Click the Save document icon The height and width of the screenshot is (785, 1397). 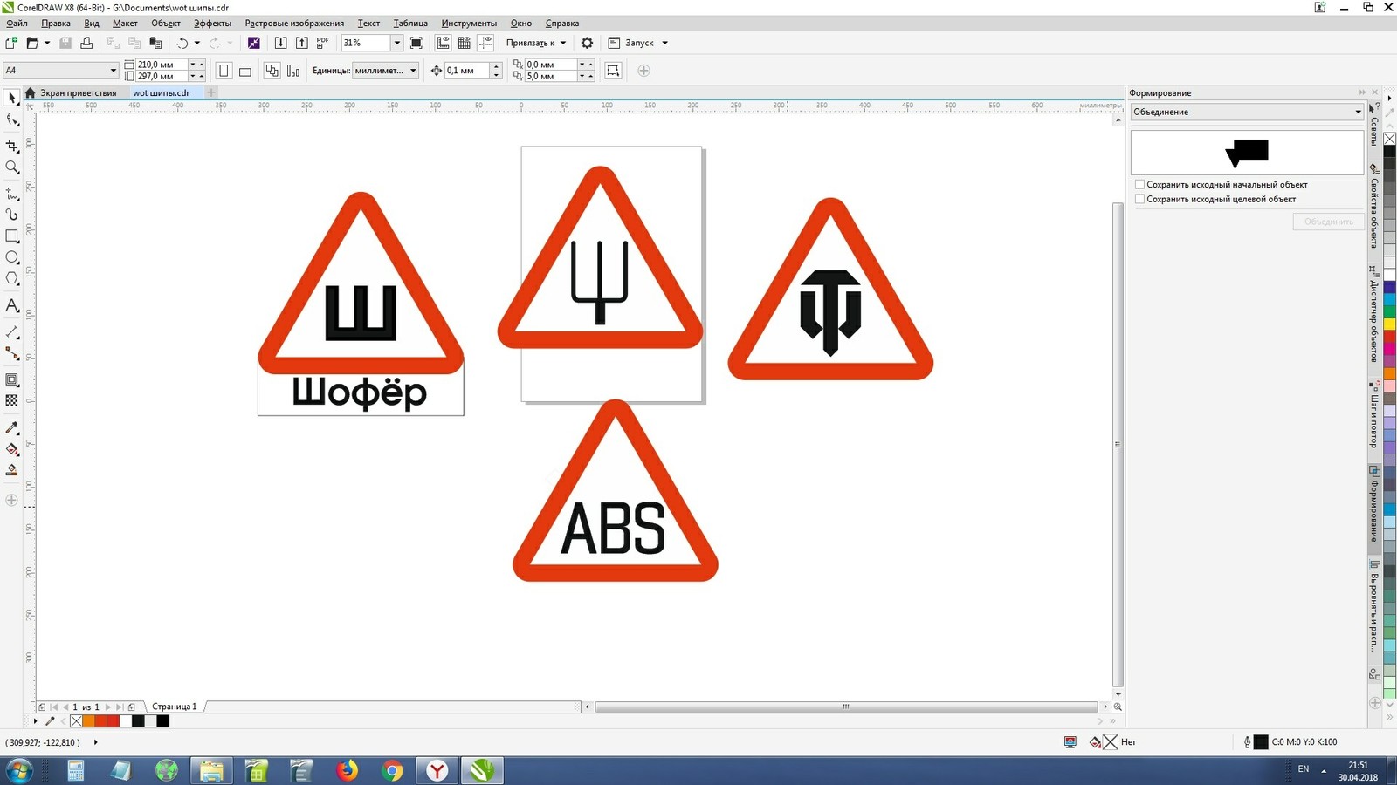pos(65,43)
